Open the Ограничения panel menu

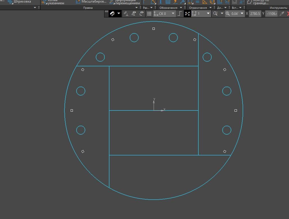pos(210,8)
